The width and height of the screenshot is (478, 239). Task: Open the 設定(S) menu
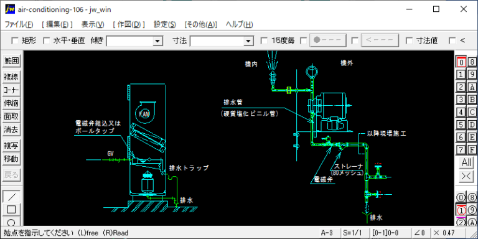tap(164, 25)
